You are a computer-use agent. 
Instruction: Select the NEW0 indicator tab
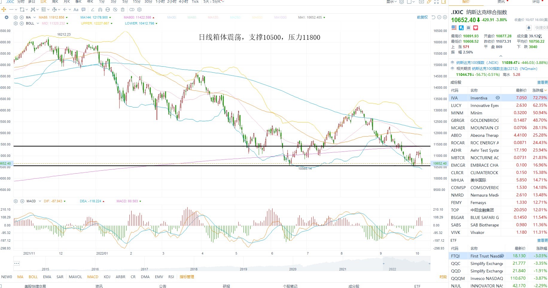[x=7, y=277]
